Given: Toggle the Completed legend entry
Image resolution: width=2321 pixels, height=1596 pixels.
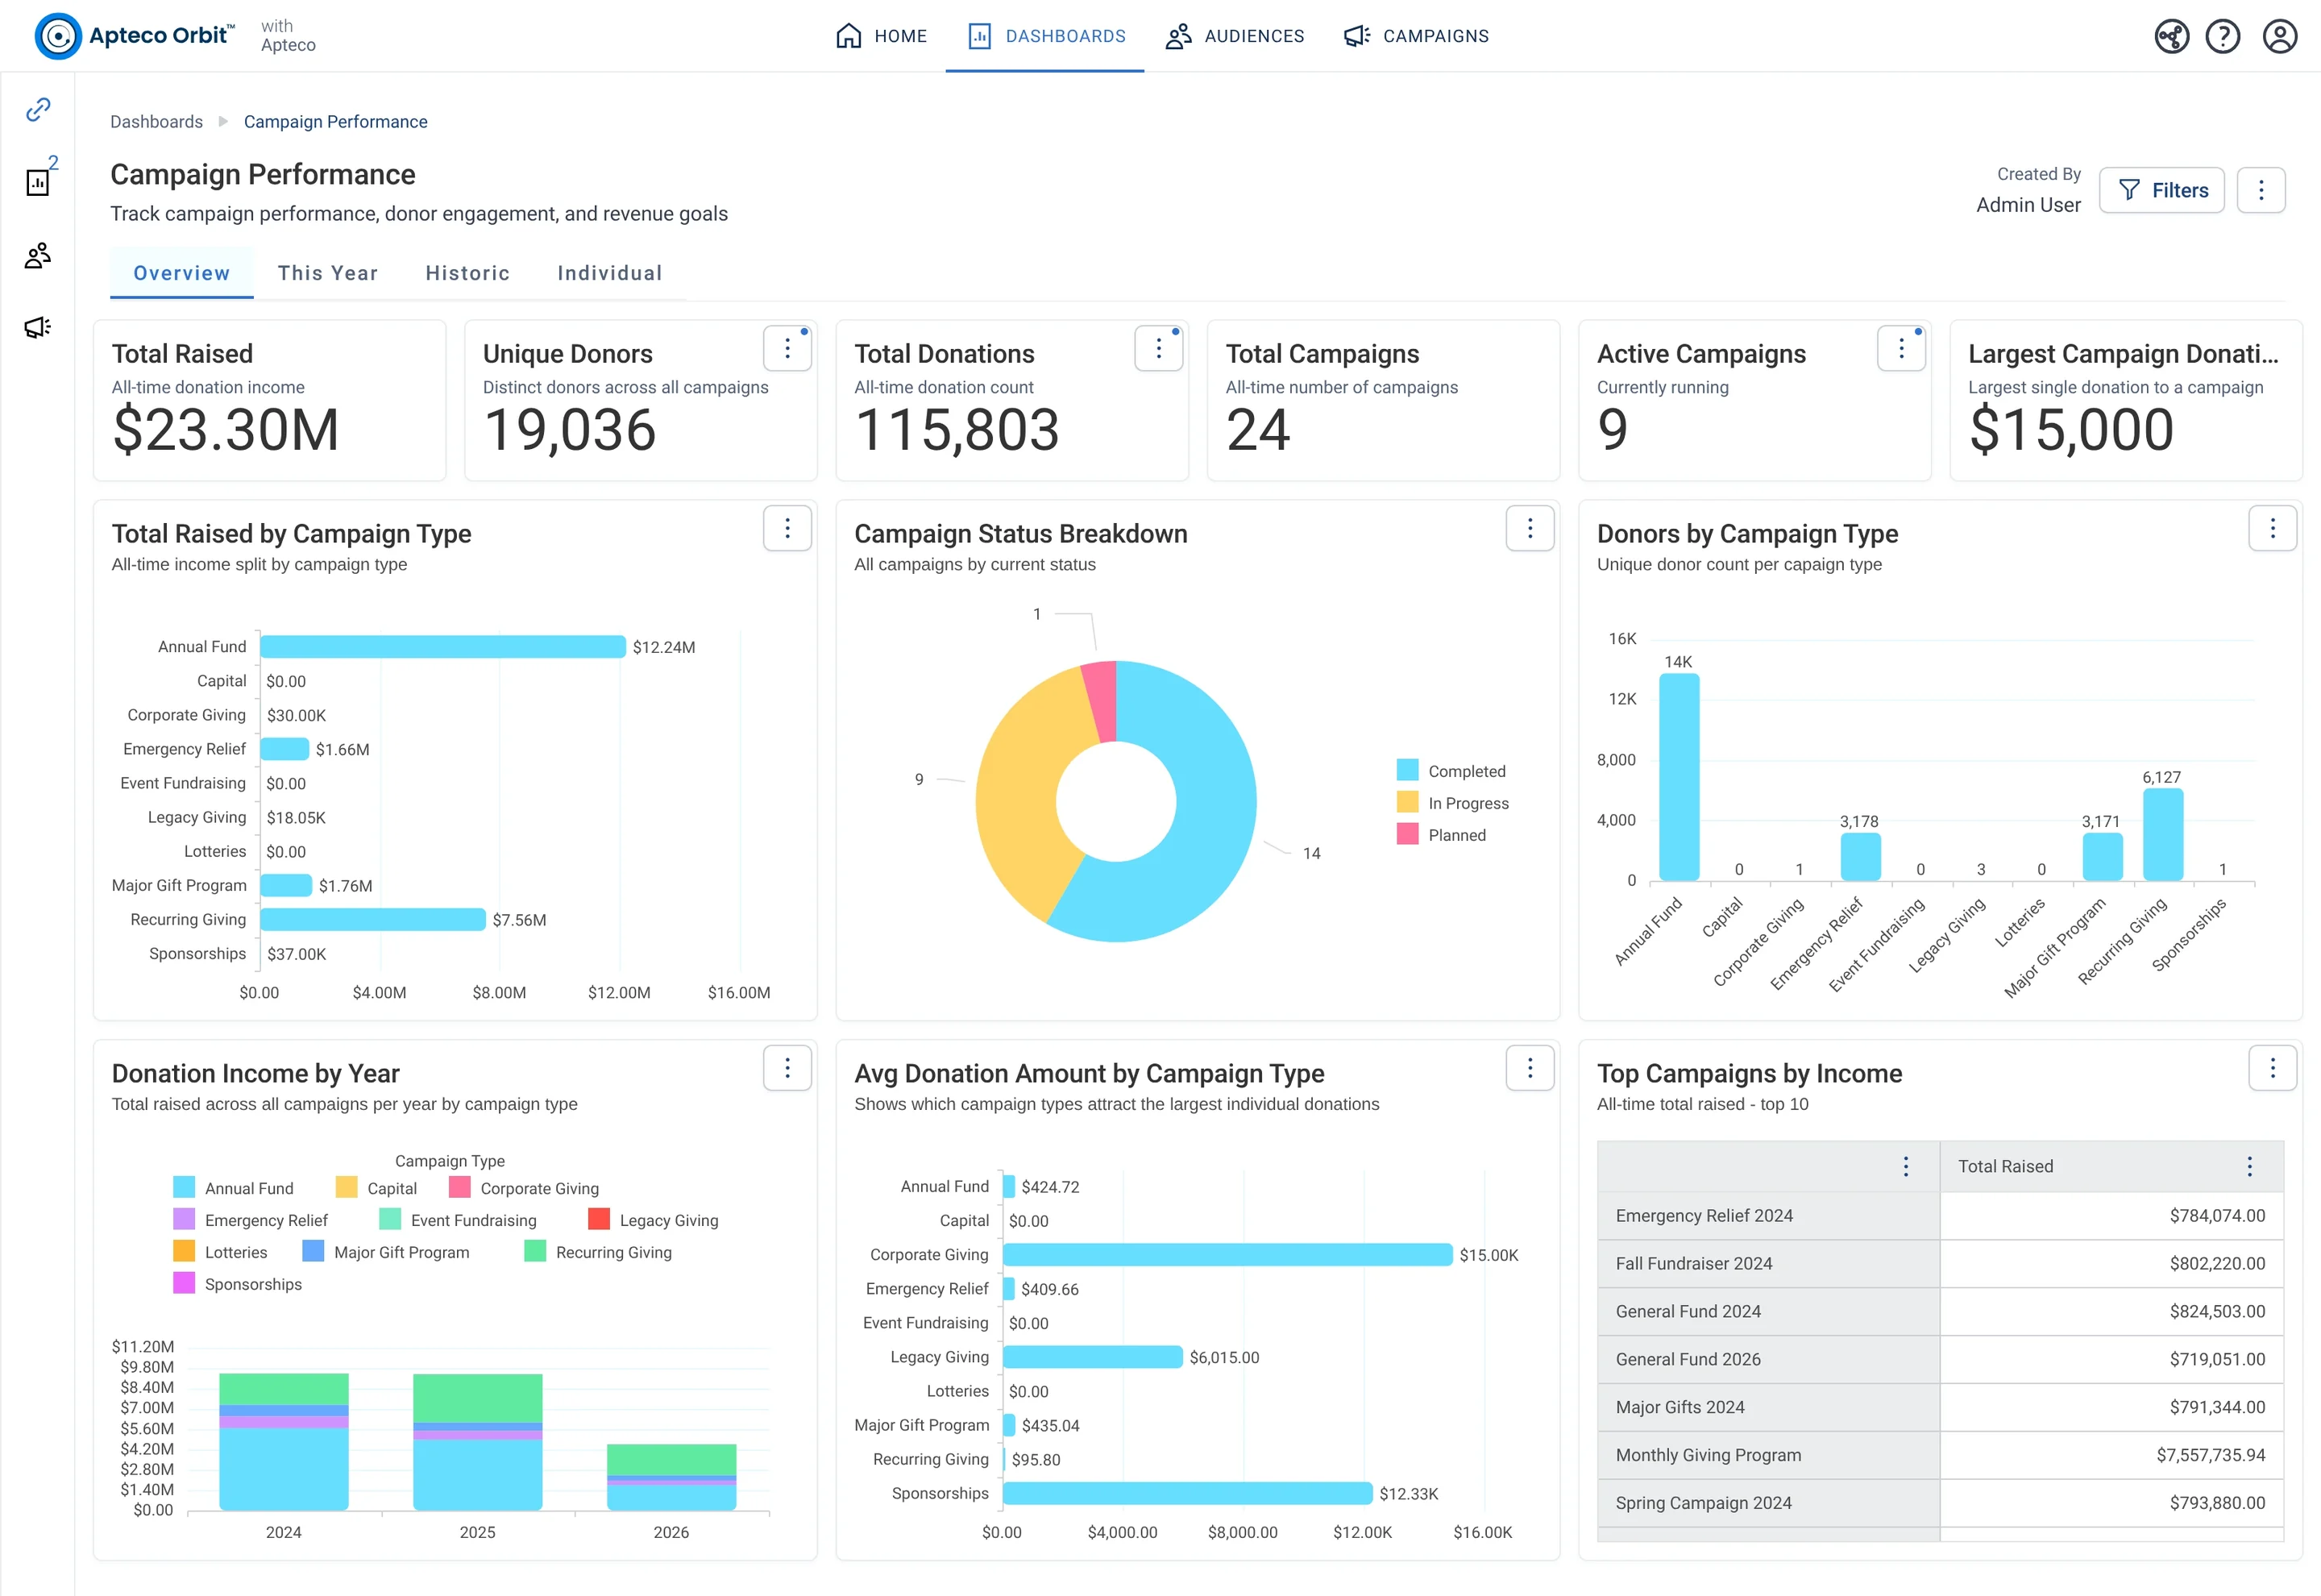Looking at the screenshot, I should 1451,771.
